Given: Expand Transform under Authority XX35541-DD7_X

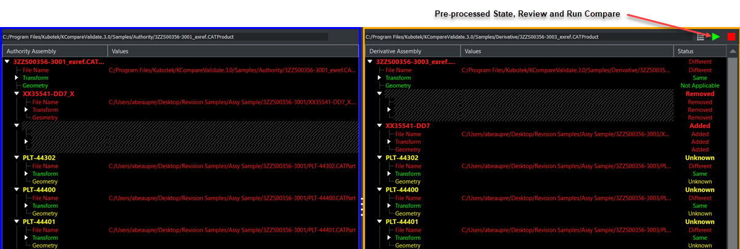Looking at the screenshot, I should (26, 110).
